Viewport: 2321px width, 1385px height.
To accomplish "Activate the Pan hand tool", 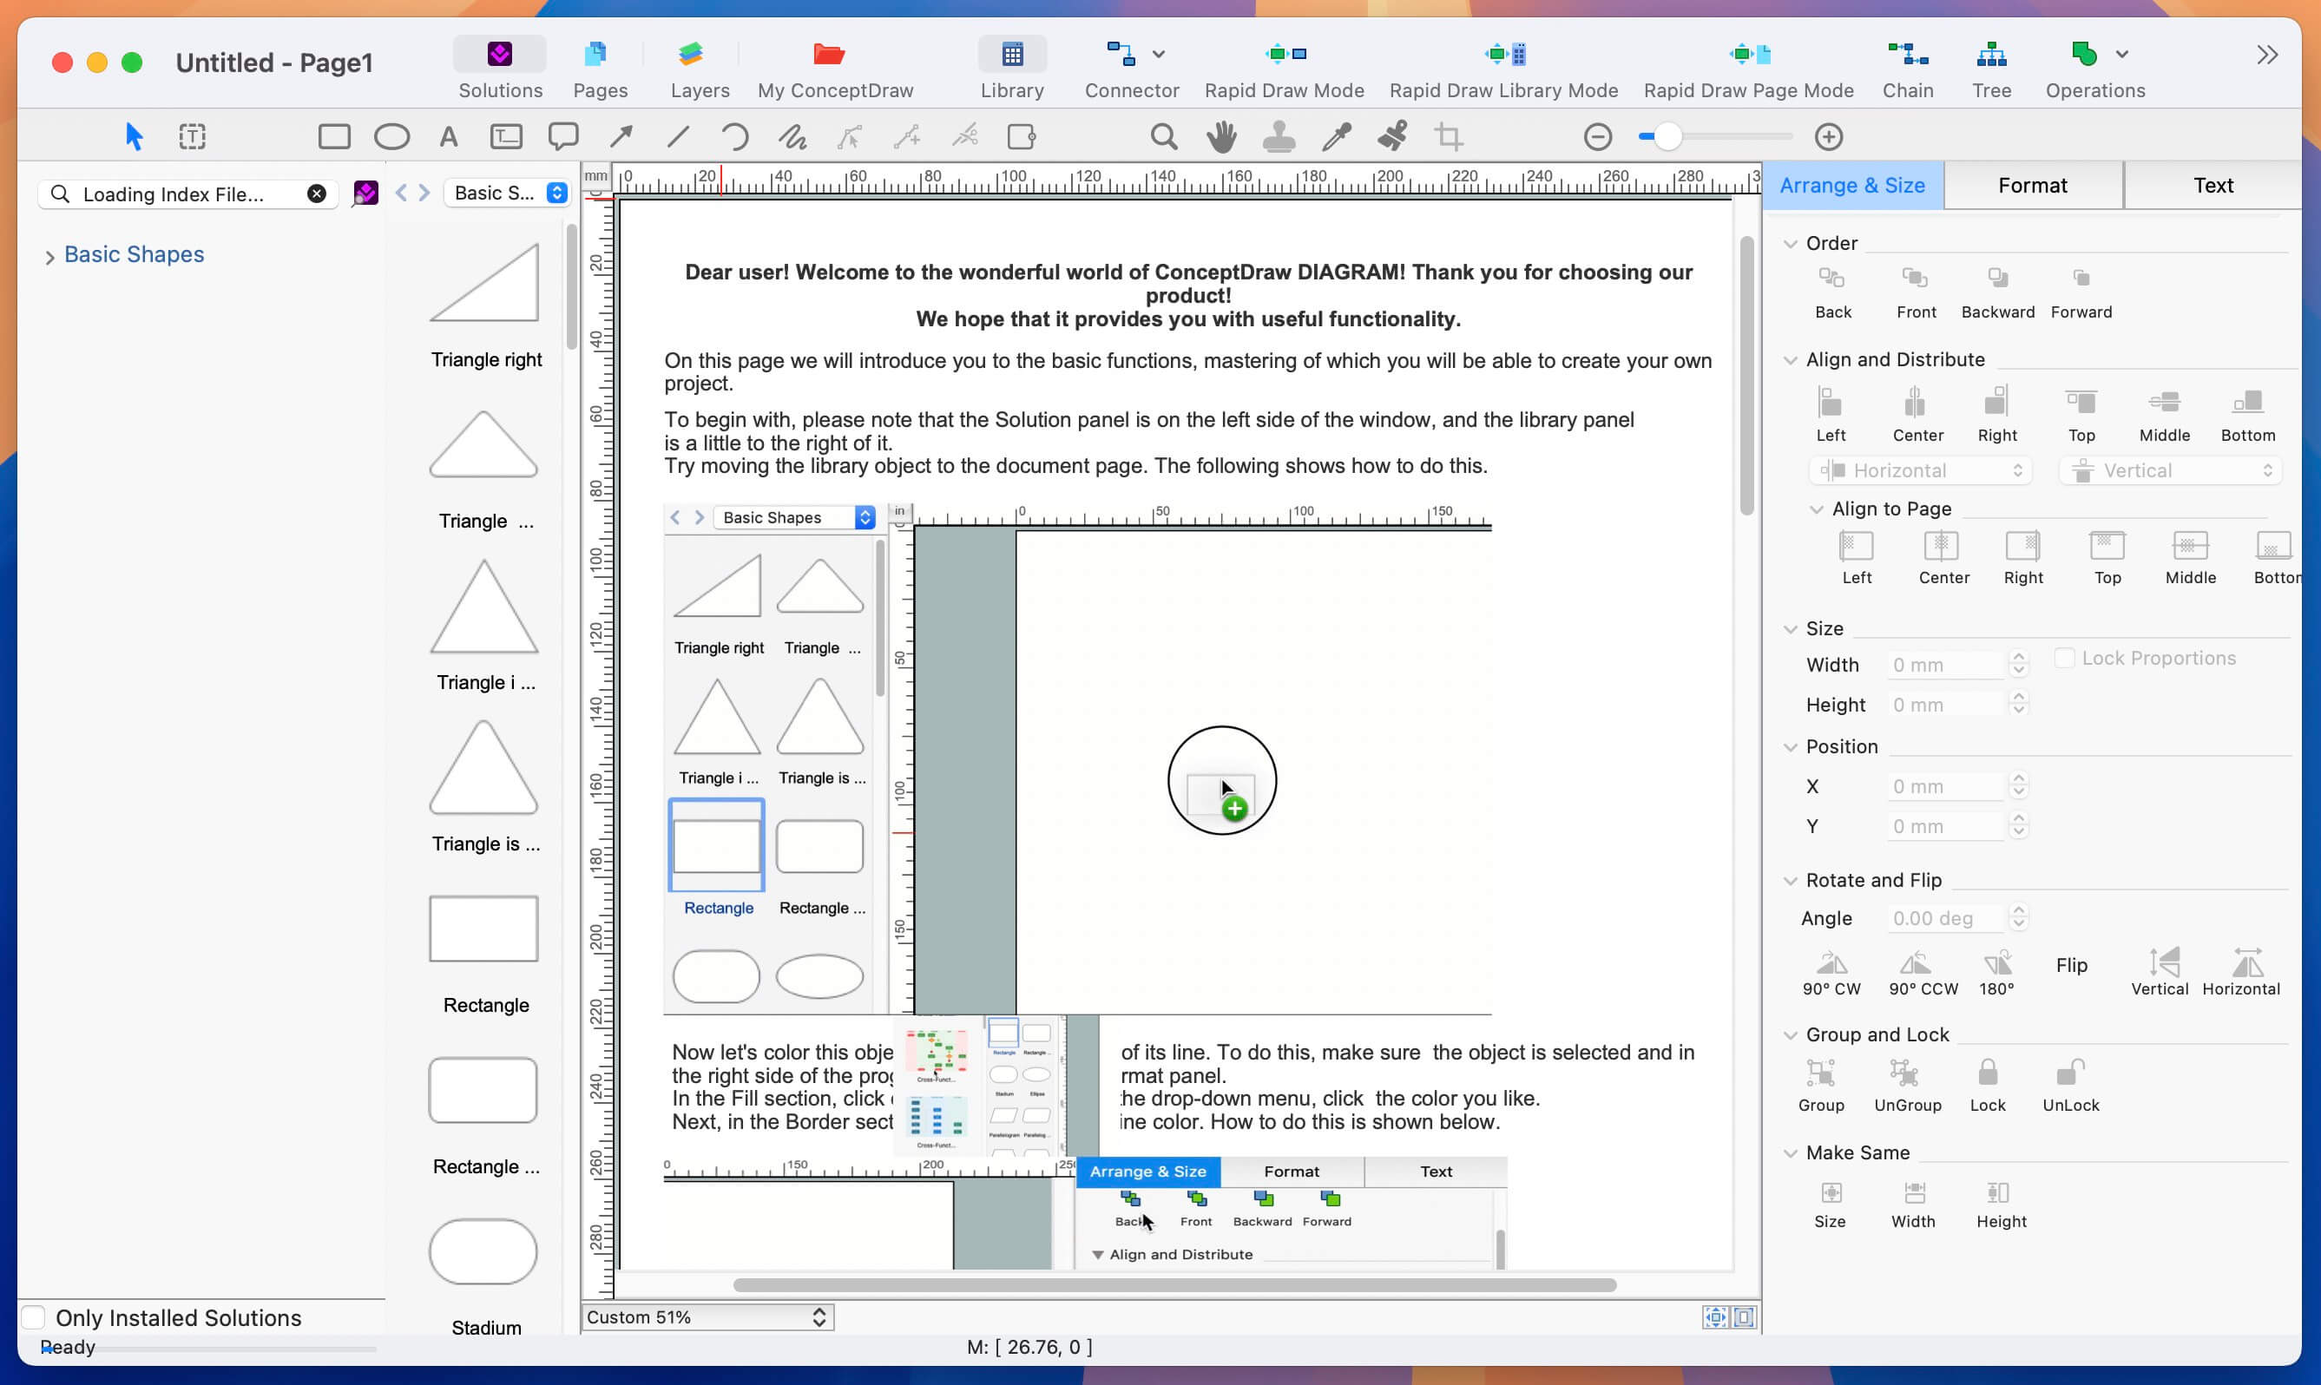I will coord(1220,136).
